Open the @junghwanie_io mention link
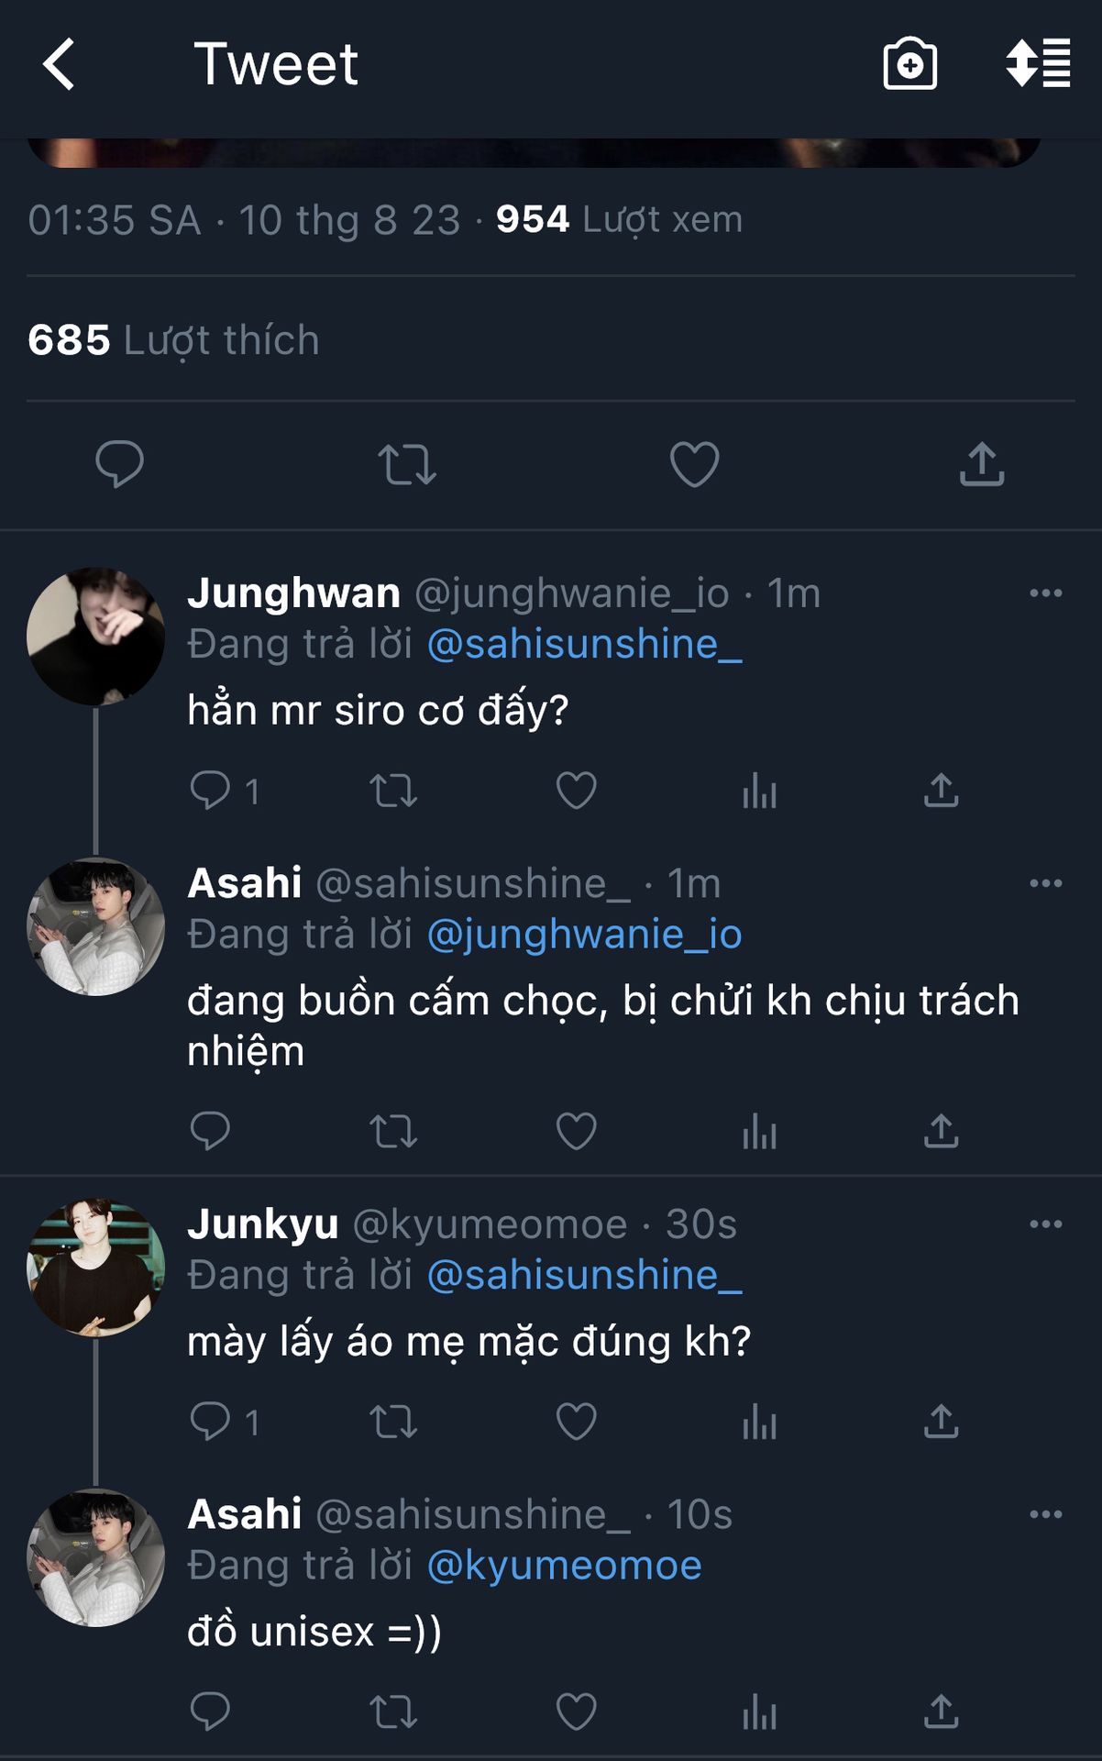 (584, 935)
